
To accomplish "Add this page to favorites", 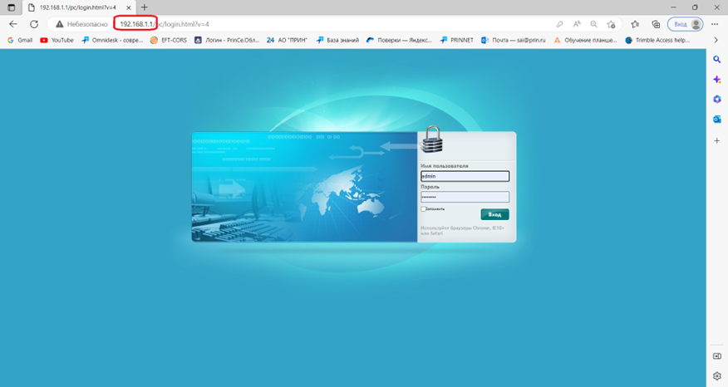I will 611,24.
